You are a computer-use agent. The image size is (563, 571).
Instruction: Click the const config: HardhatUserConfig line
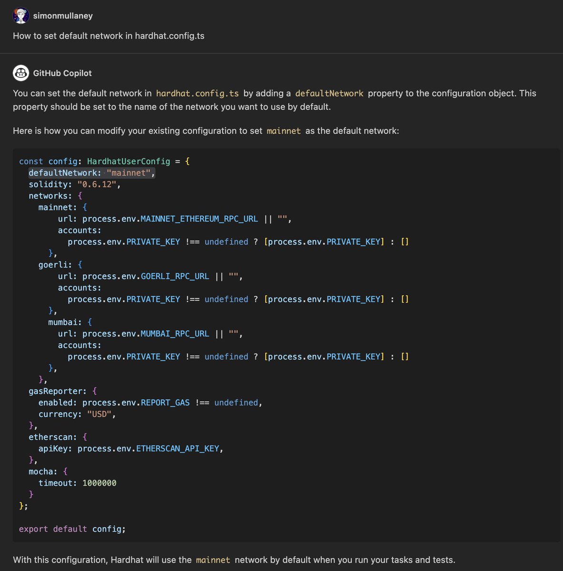(x=105, y=161)
